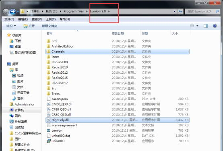Screen dimensions: 223x157
Task: Open 音乐 library in navigation pane
Action: click(20, 99)
